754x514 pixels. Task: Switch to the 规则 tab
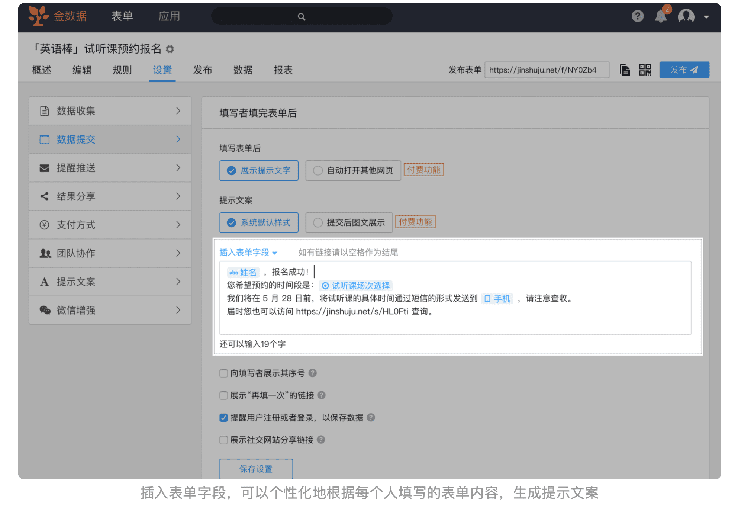point(122,70)
